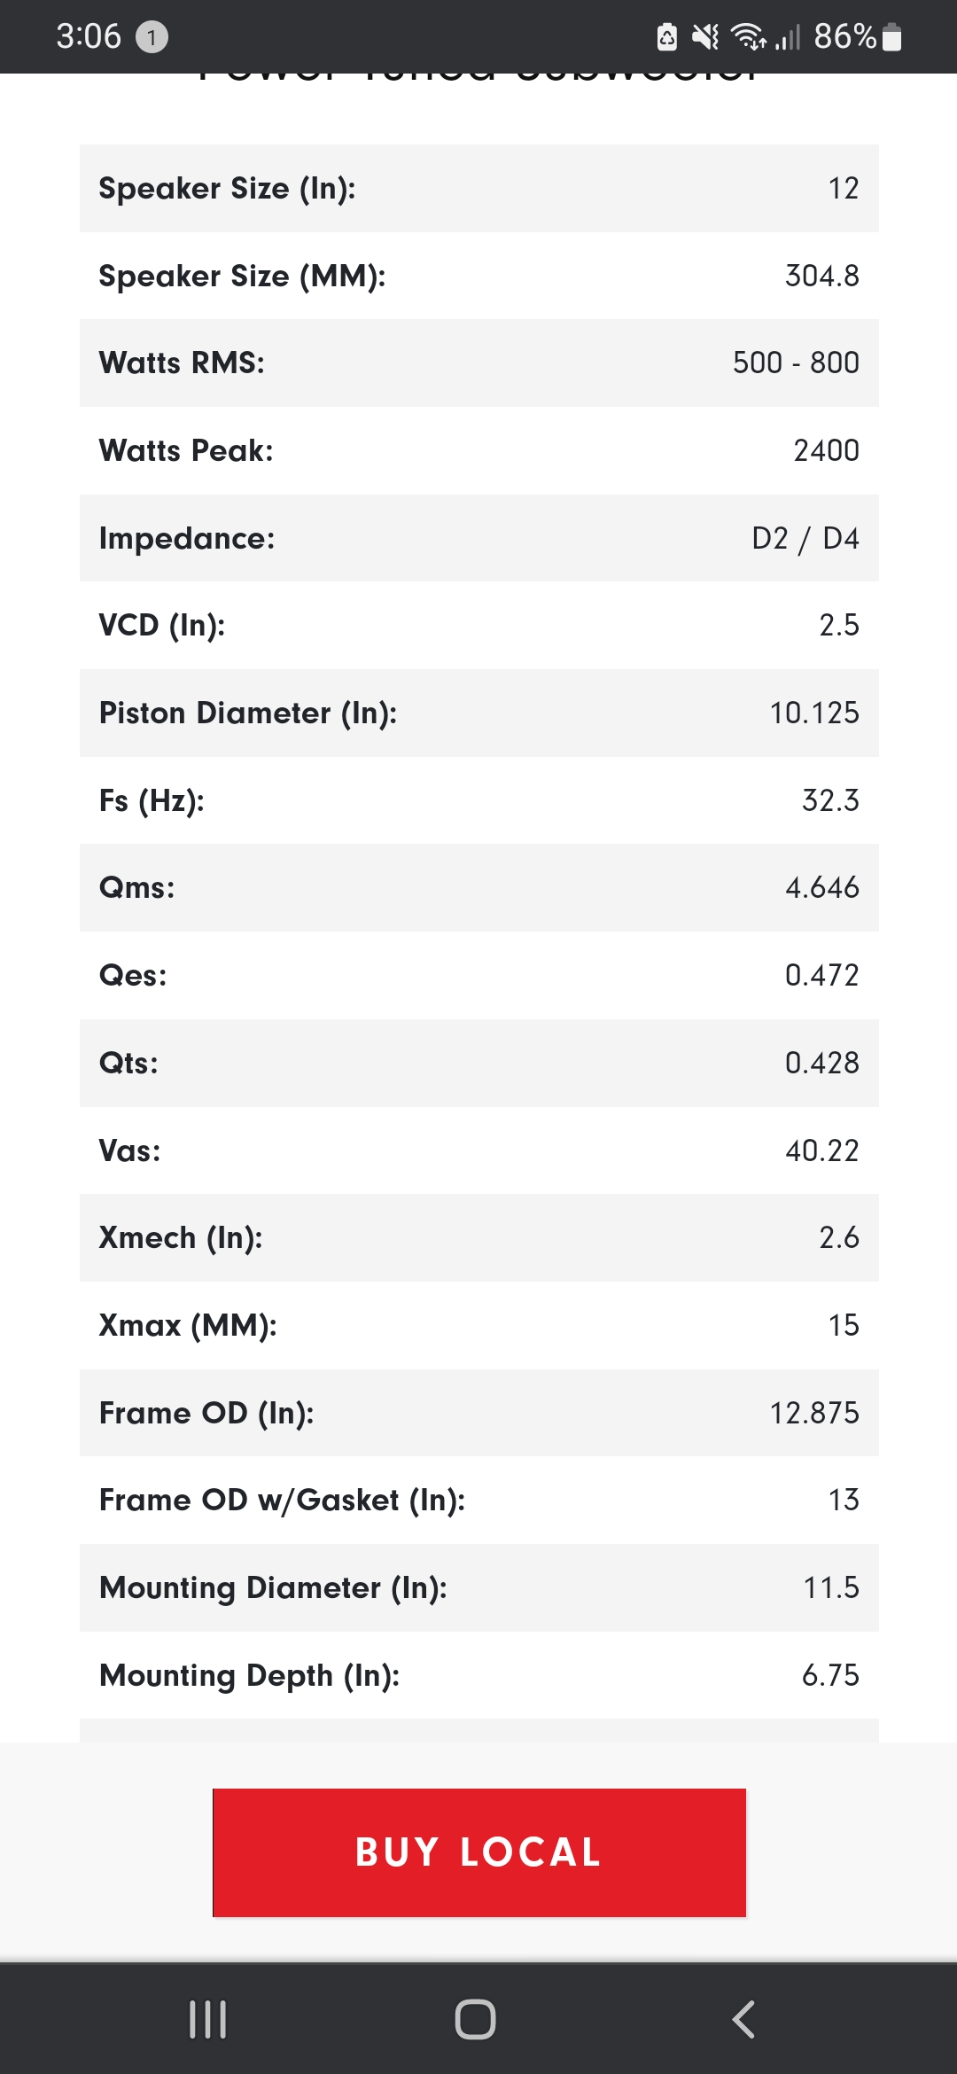This screenshot has width=957, height=2074.
Task: Open recent apps navigation icon
Action: [208, 2019]
